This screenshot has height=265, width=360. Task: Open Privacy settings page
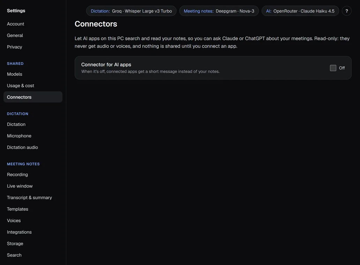(33, 47)
